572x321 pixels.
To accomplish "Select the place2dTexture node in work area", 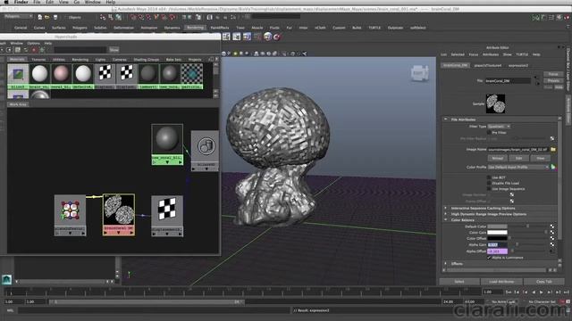I will (x=70, y=215).
